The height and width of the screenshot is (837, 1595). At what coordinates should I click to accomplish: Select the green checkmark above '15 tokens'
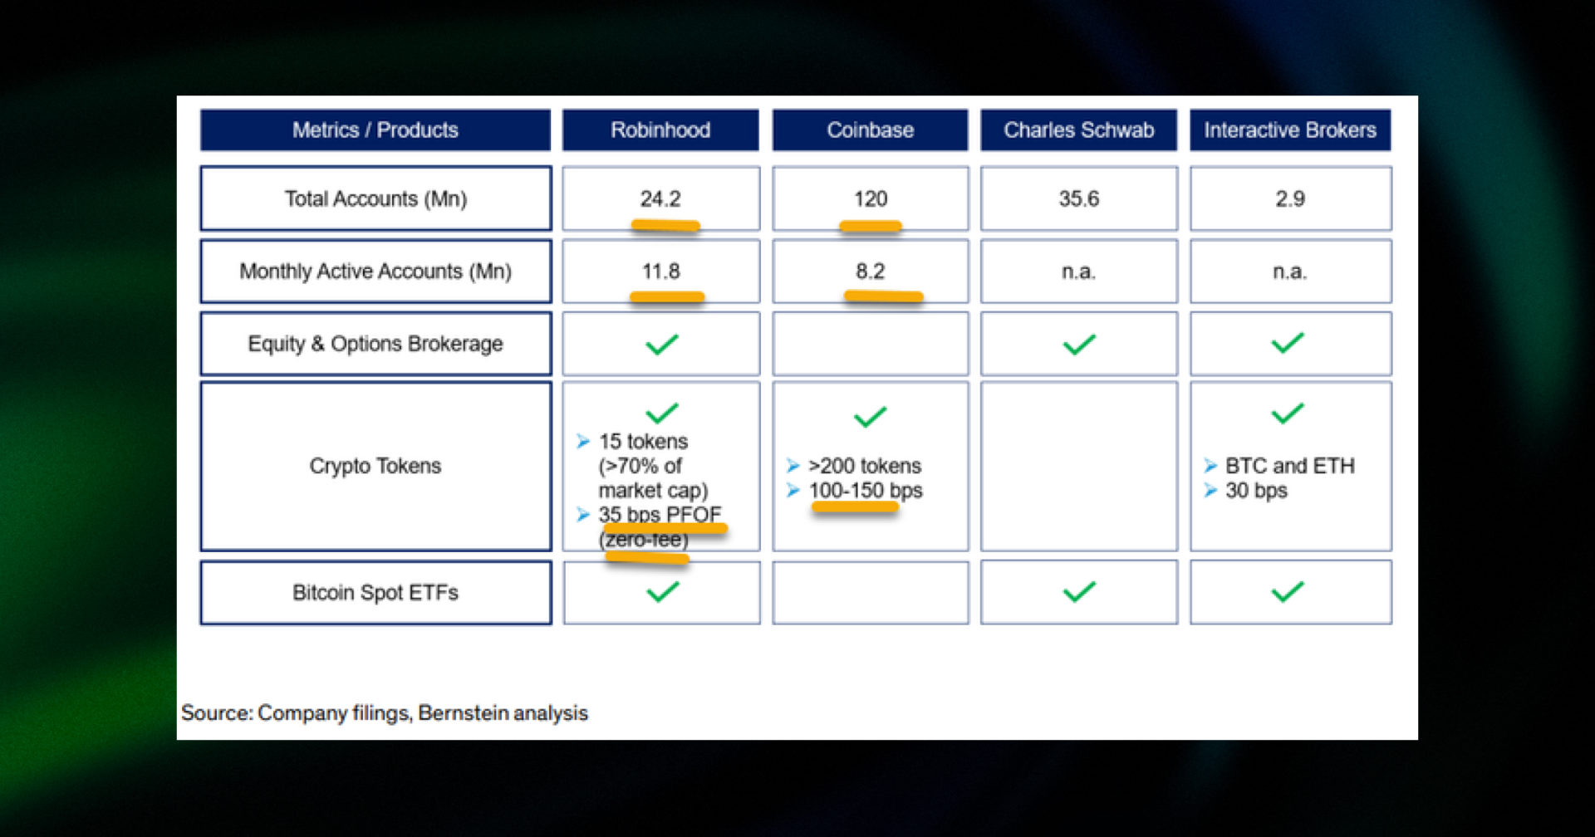pos(662,413)
